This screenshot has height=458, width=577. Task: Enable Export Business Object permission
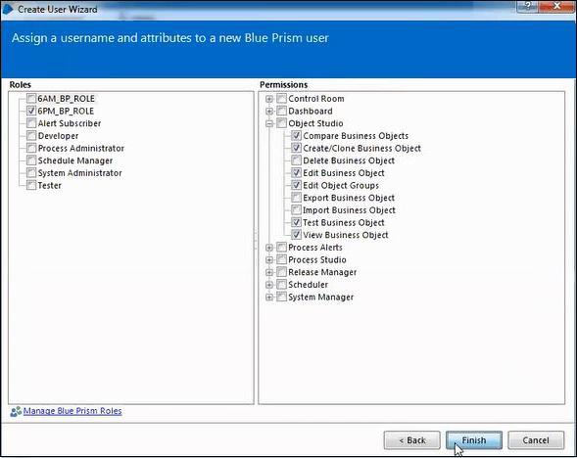click(x=296, y=198)
